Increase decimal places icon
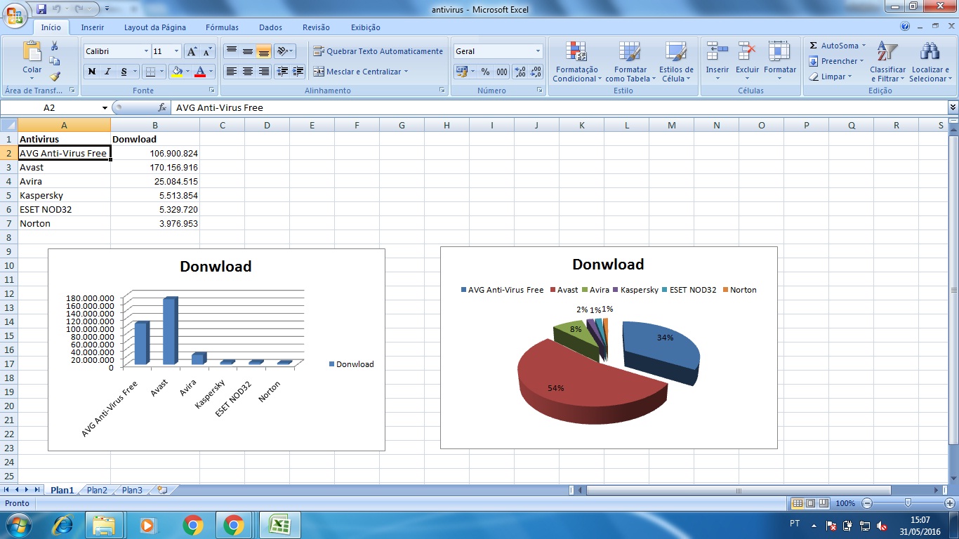Viewport: 959px width, 539px height. click(520, 72)
